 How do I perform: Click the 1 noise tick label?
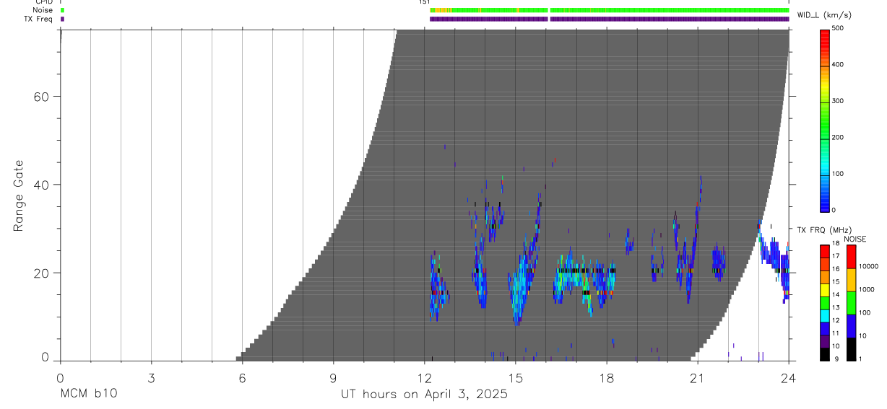click(x=860, y=359)
